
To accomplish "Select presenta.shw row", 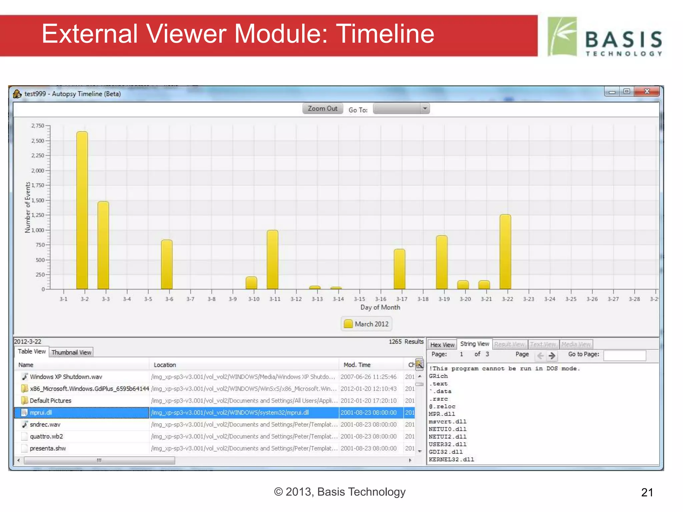I will [215, 449].
